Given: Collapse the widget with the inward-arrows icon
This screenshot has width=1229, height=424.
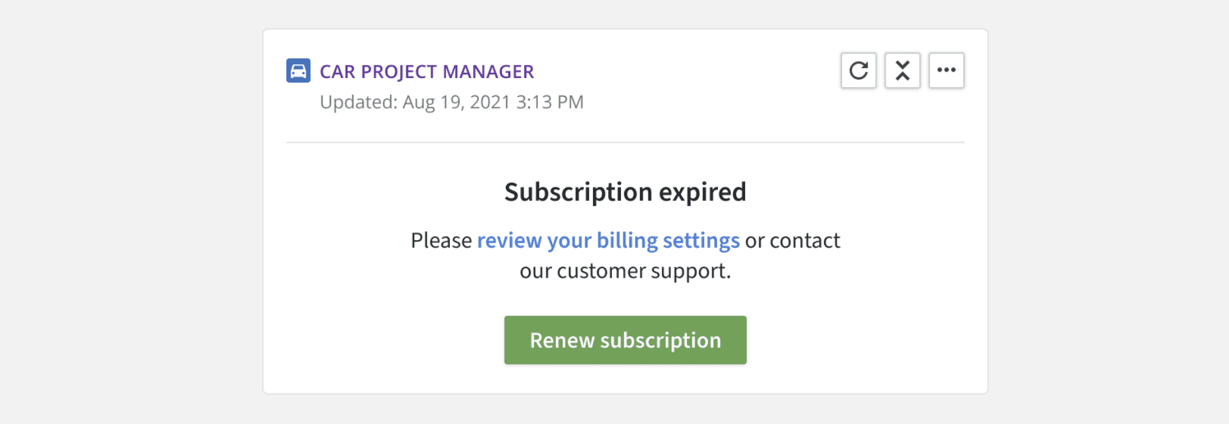Looking at the screenshot, I should point(903,70).
